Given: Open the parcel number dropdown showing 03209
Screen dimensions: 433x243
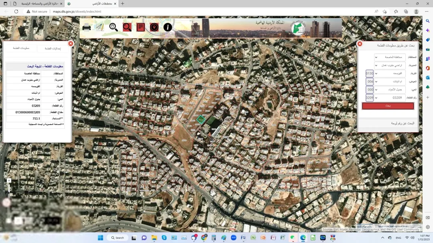Looking at the screenshot, I should click(x=390, y=98).
